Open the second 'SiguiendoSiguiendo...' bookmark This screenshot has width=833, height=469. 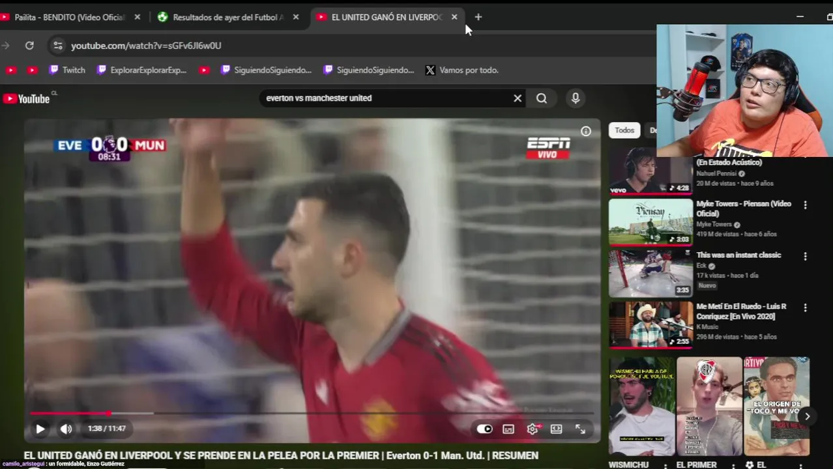click(x=368, y=70)
